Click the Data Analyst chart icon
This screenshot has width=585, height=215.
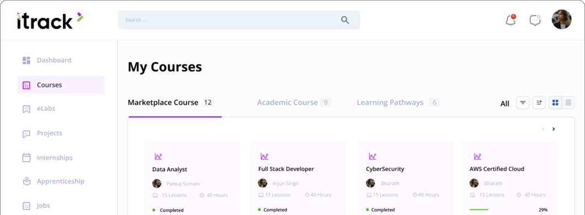coord(158,156)
